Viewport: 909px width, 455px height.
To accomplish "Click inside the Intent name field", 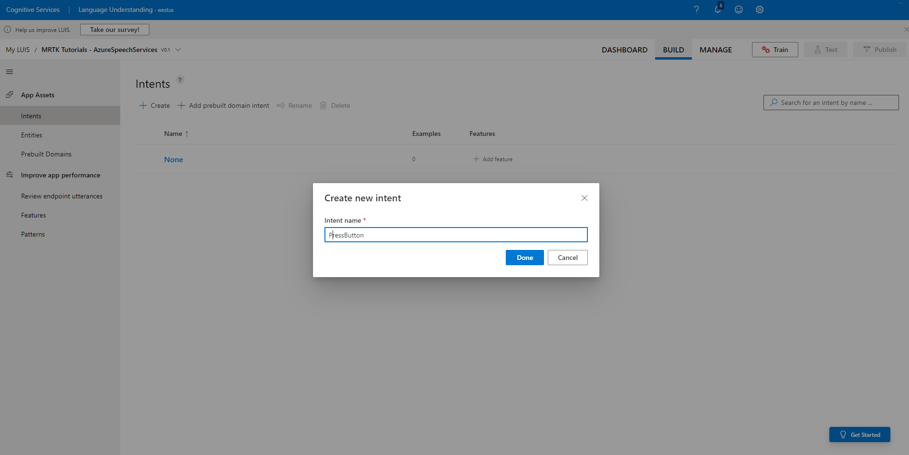I will (x=456, y=235).
